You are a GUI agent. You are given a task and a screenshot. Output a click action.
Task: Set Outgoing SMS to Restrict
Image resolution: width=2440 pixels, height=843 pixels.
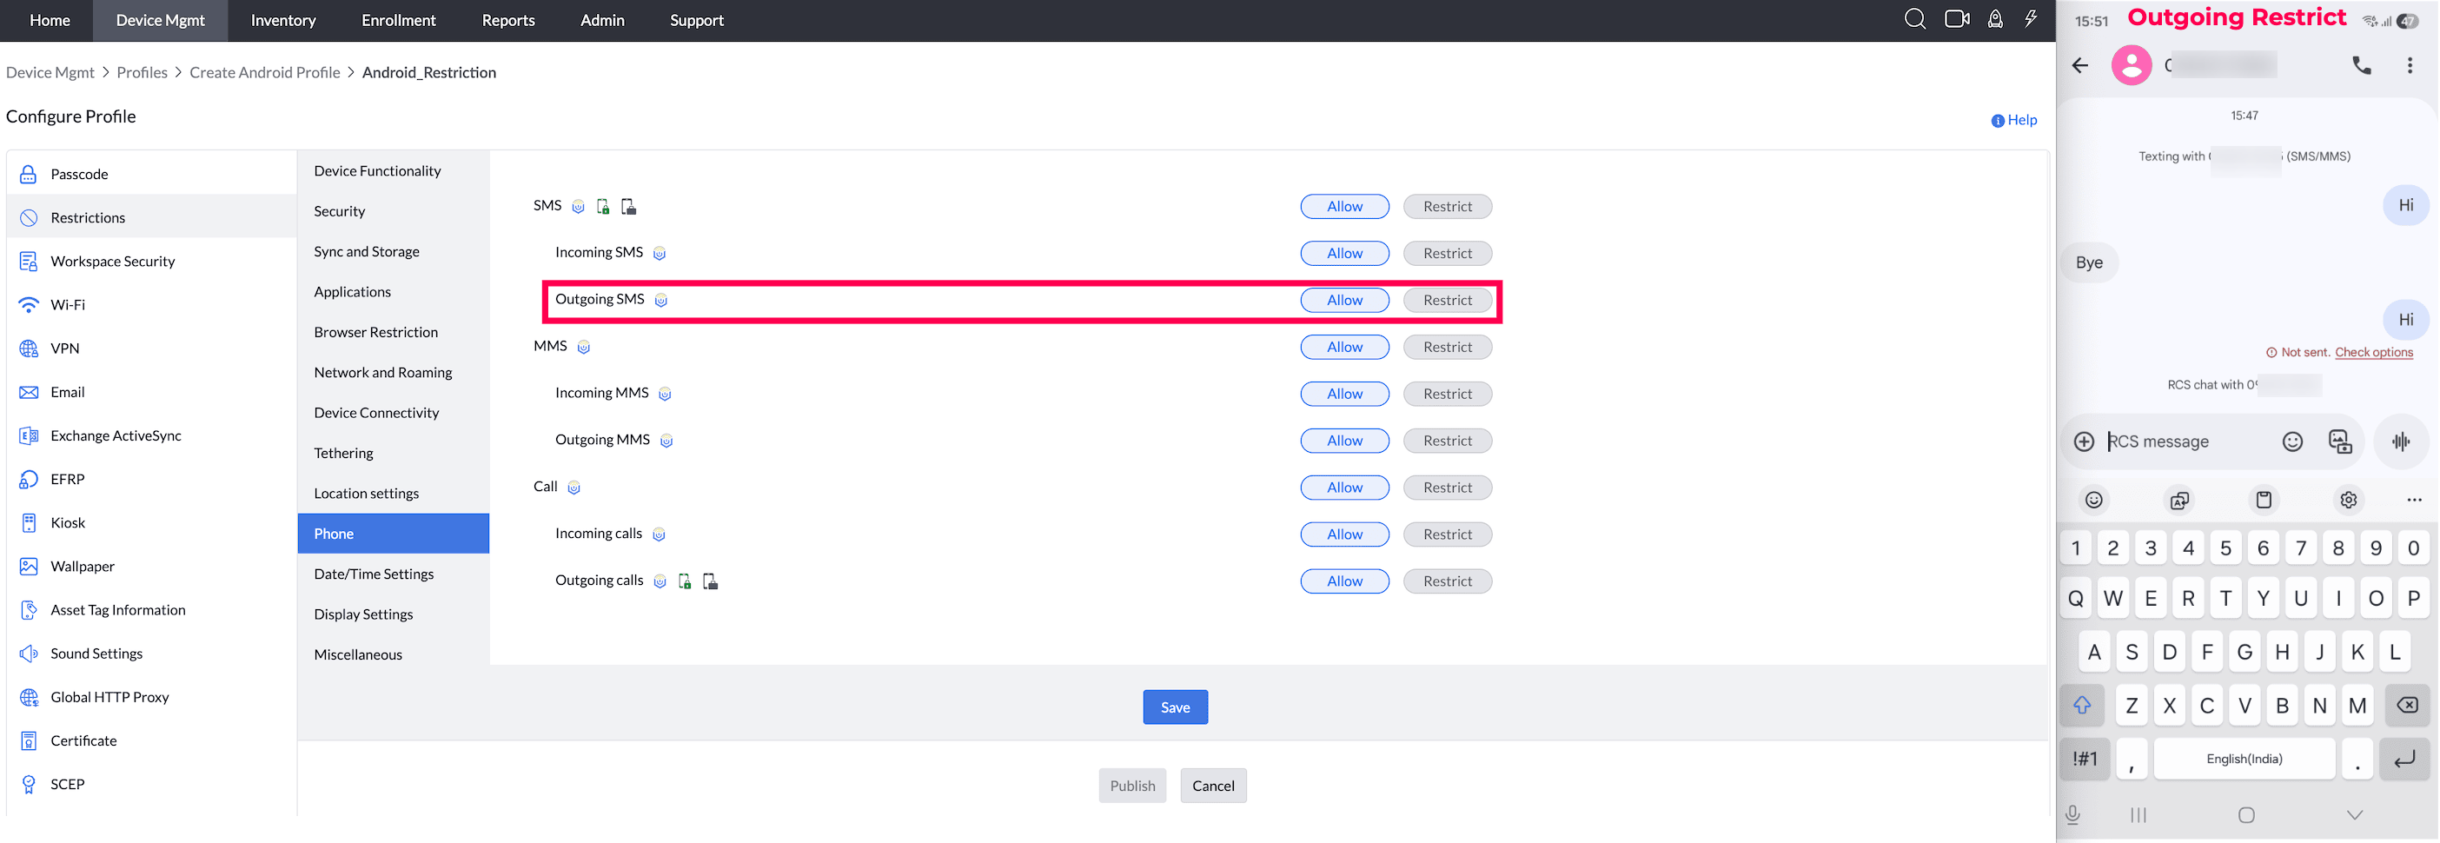[1447, 300]
